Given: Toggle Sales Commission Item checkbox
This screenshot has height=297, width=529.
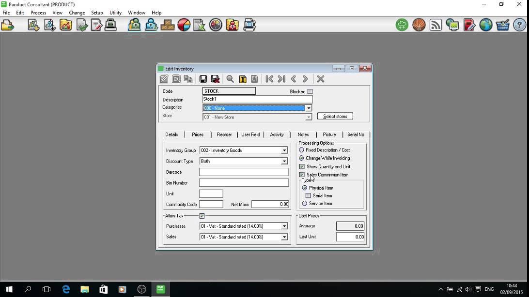Looking at the screenshot, I should [x=302, y=175].
